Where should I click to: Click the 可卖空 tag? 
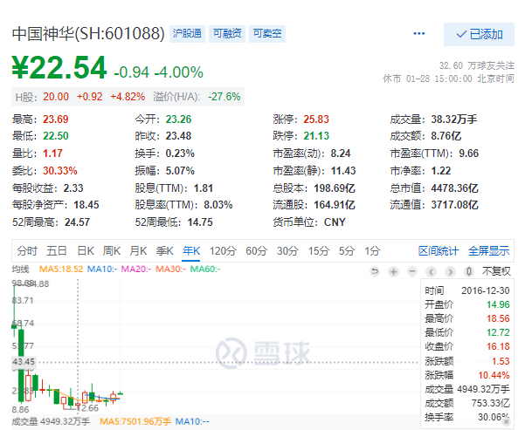pos(267,33)
